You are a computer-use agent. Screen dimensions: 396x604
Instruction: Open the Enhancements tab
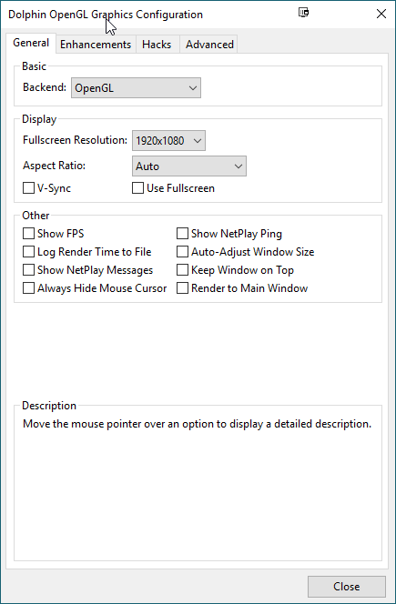pyautogui.click(x=96, y=45)
